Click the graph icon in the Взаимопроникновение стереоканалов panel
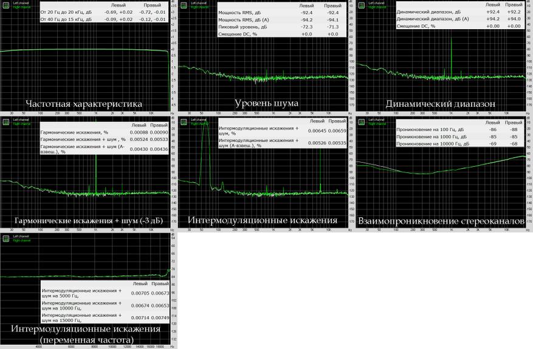This screenshot has height=349, width=533. [362, 122]
